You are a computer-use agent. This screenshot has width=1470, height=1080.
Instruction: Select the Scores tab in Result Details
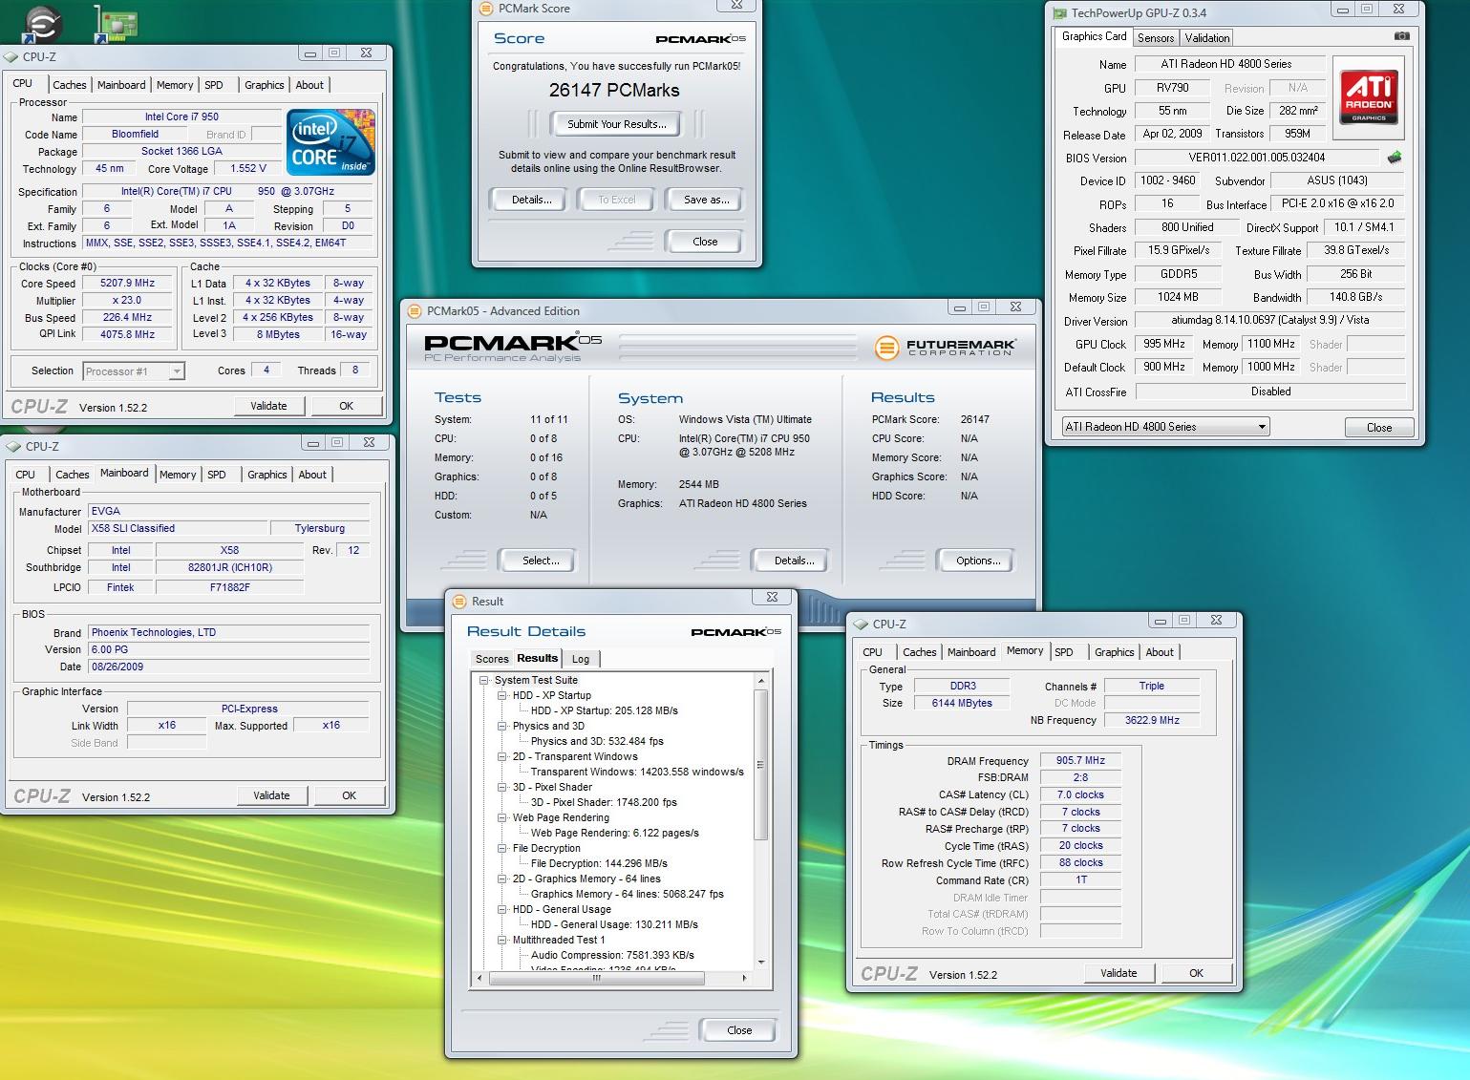click(x=492, y=659)
